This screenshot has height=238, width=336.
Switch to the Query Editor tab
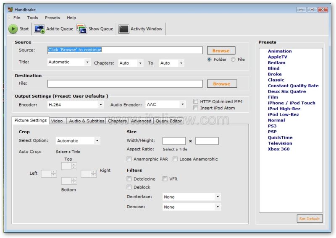[168, 121]
